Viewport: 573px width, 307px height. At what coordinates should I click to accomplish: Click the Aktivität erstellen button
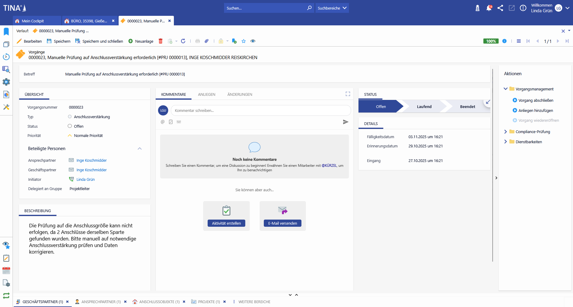point(226,223)
